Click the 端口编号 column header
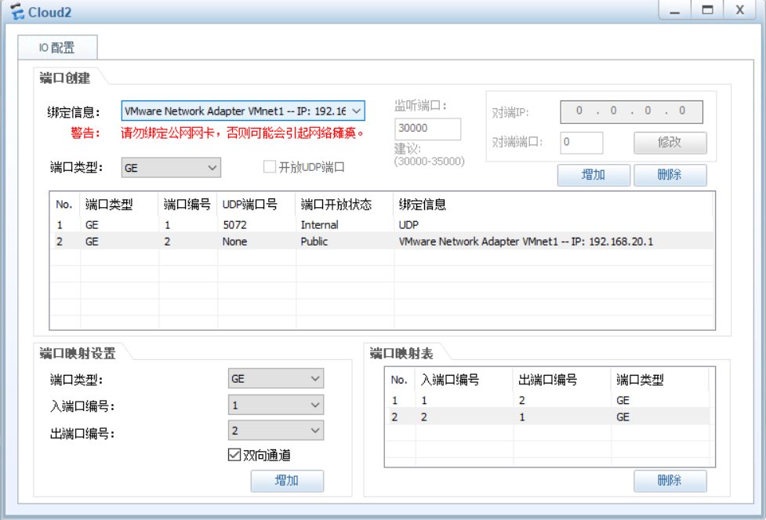 tap(187, 204)
